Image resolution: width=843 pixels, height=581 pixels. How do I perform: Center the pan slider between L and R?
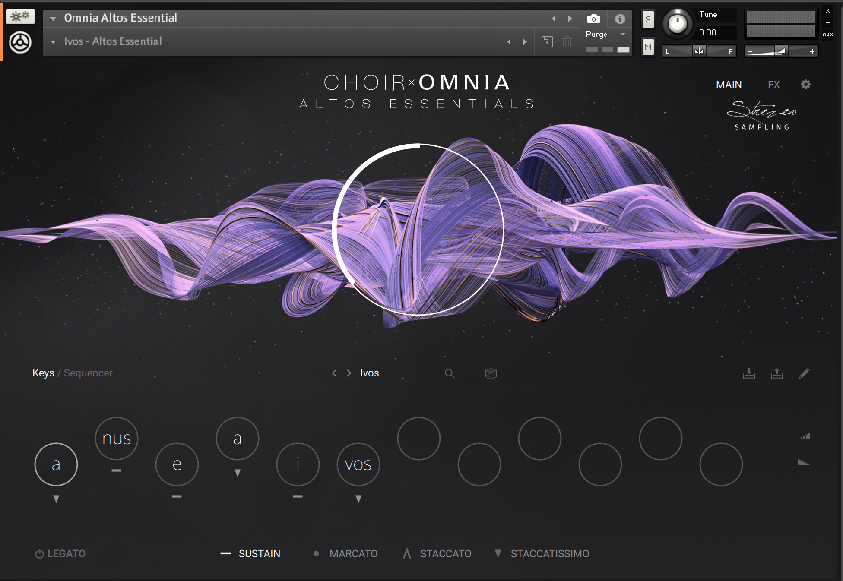pos(699,51)
